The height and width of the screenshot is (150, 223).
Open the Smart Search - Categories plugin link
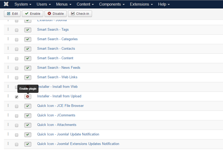pos(57,39)
